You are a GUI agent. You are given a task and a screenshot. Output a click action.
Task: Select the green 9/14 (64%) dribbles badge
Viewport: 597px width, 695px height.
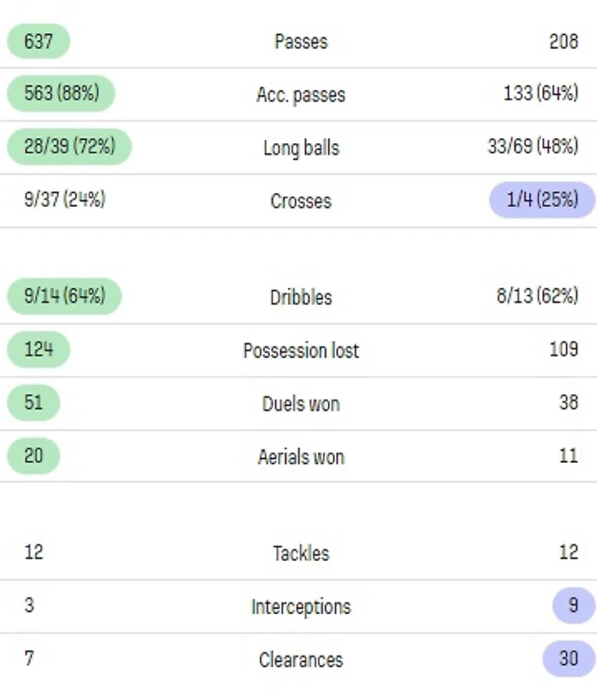(65, 296)
